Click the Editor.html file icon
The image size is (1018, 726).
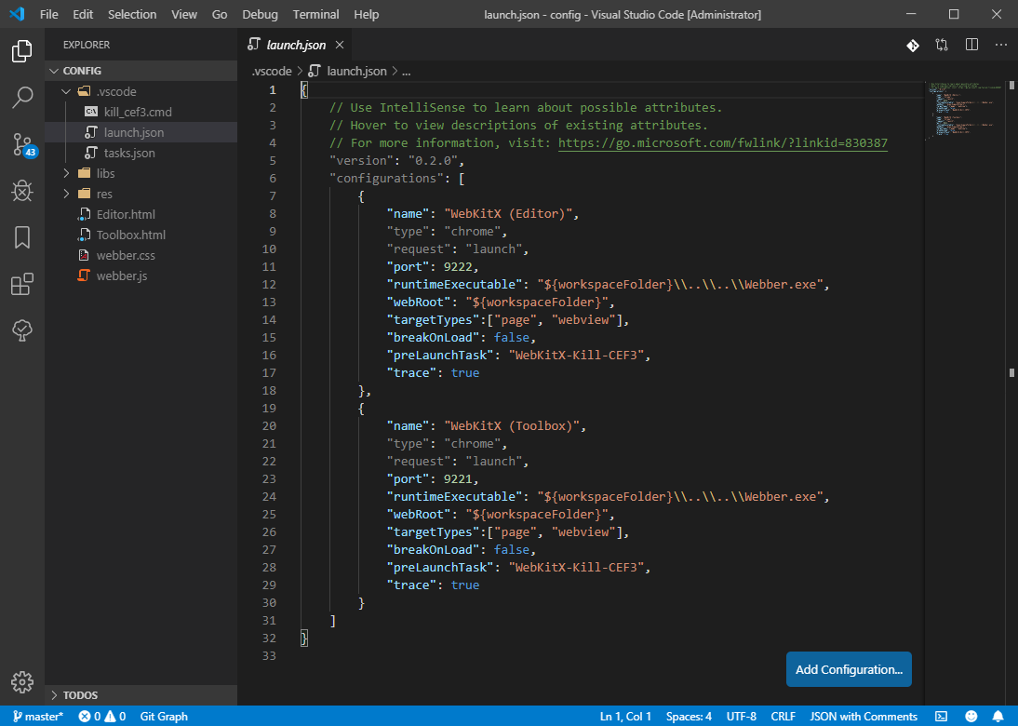pyautogui.click(x=83, y=214)
